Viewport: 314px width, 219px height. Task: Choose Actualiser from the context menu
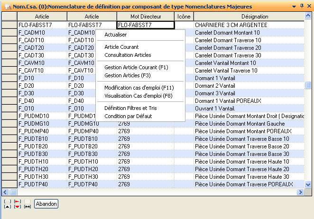click(116, 35)
